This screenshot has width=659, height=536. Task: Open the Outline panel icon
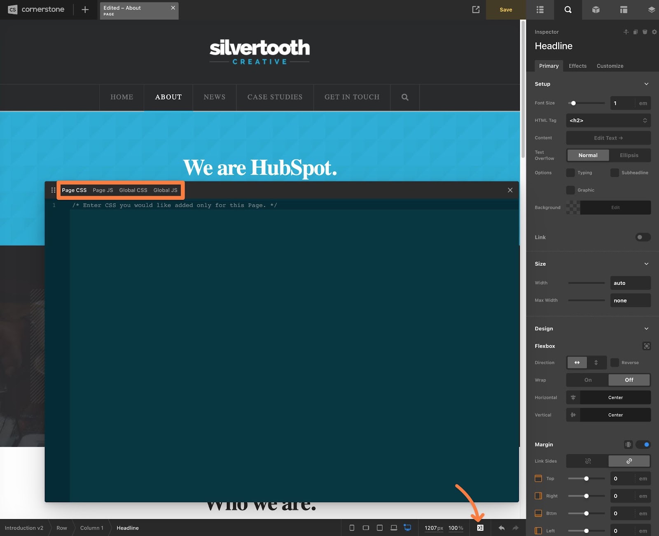(x=540, y=9)
